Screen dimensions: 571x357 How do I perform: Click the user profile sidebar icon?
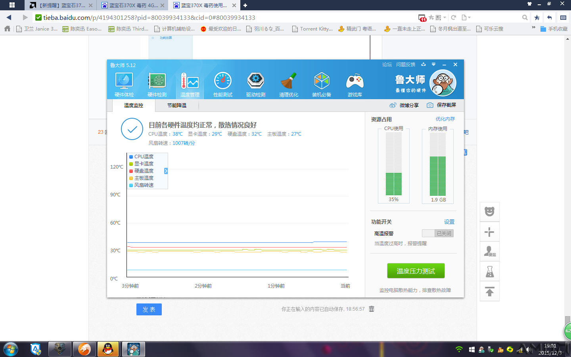tap(490, 251)
